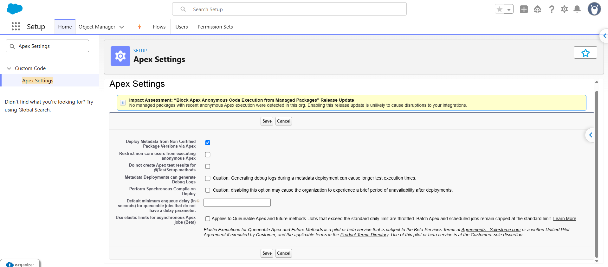Click the Search Setup magnifier icon
Screen dimensions: 608x267
coord(183,9)
